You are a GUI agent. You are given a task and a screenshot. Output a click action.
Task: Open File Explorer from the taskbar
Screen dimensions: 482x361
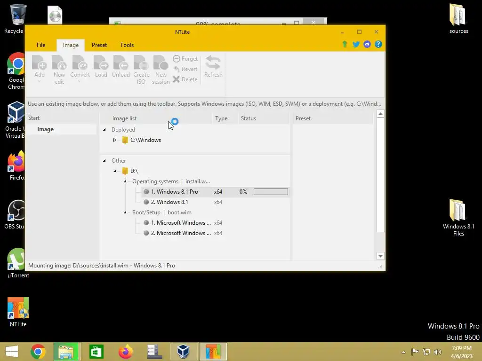tap(66, 352)
